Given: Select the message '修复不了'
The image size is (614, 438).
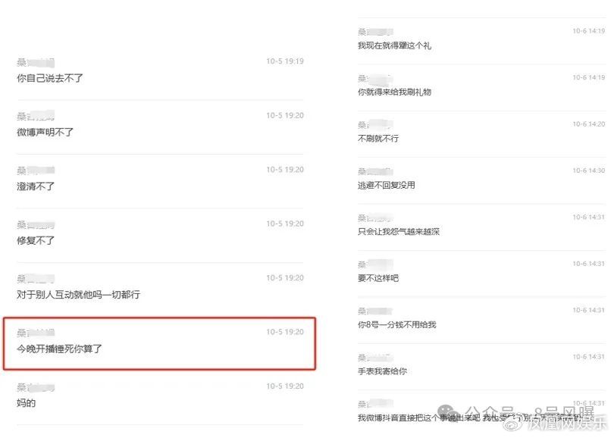Looking at the screenshot, I should coord(36,240).
